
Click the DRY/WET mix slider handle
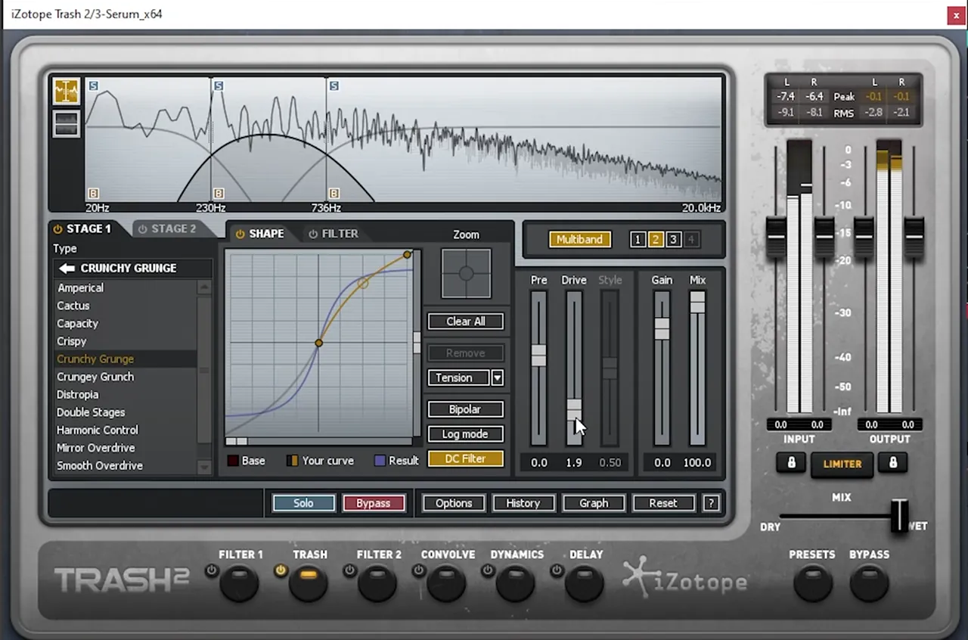coord(899,515)
